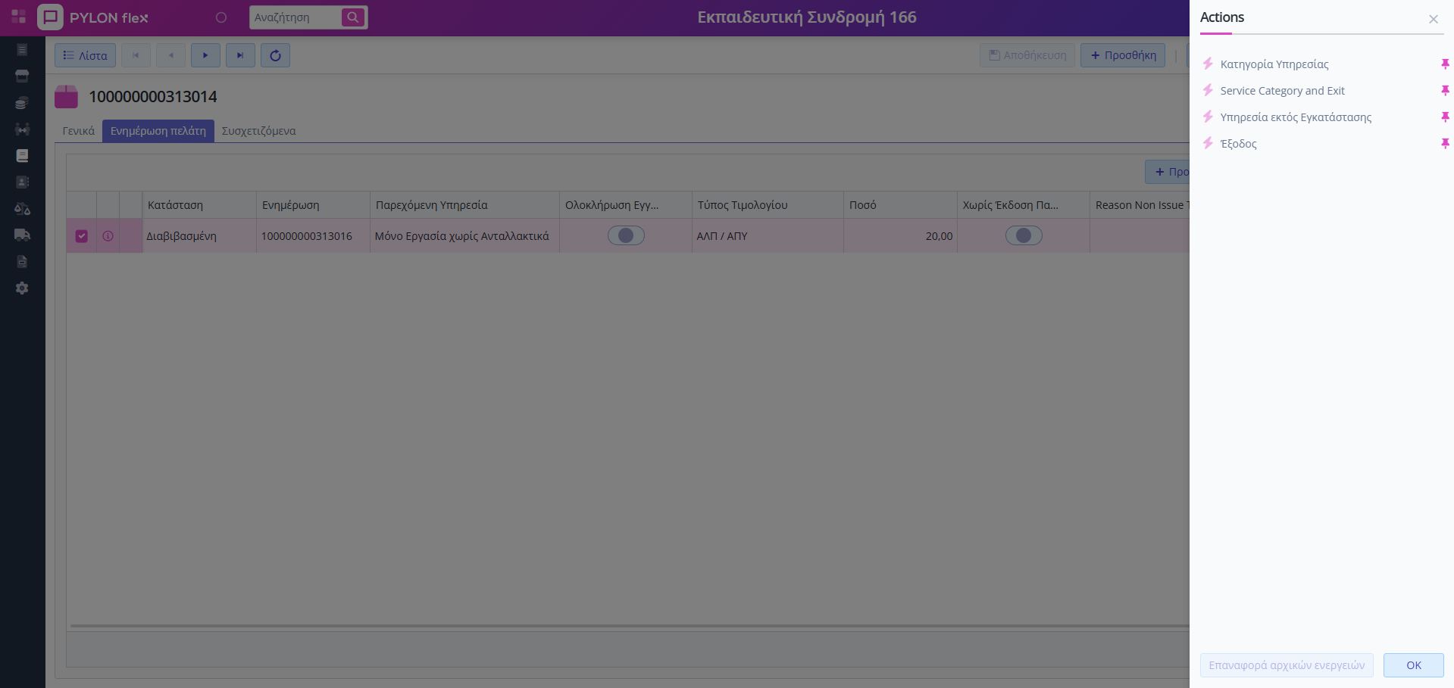Open the apps grid menu icon
This screenshot has width=1454, height=688.
point(18,17)
